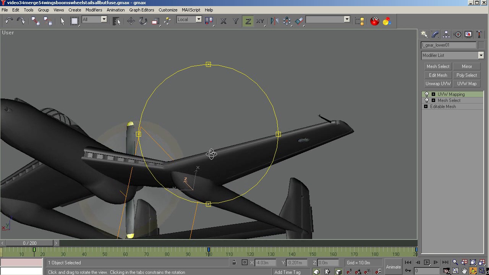Viewport: 489px width, 275px height.
Task: Click the Use Pivot Point Center icon
Action: pyautogui.click(x=209, y=21)
